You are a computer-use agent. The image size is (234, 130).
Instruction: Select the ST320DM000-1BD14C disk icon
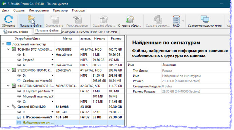click(x=14, y=70)
